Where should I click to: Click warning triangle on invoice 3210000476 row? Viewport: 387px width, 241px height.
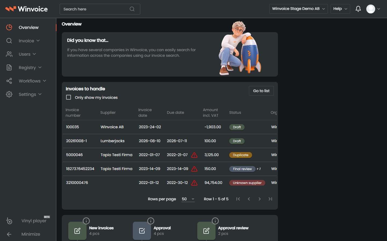[x=194, y=183]
